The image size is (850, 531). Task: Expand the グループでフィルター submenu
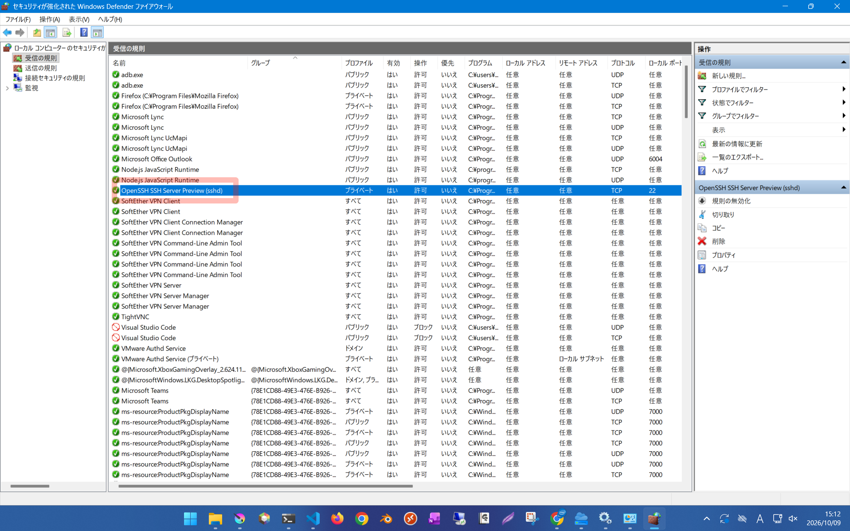[843, 116]
